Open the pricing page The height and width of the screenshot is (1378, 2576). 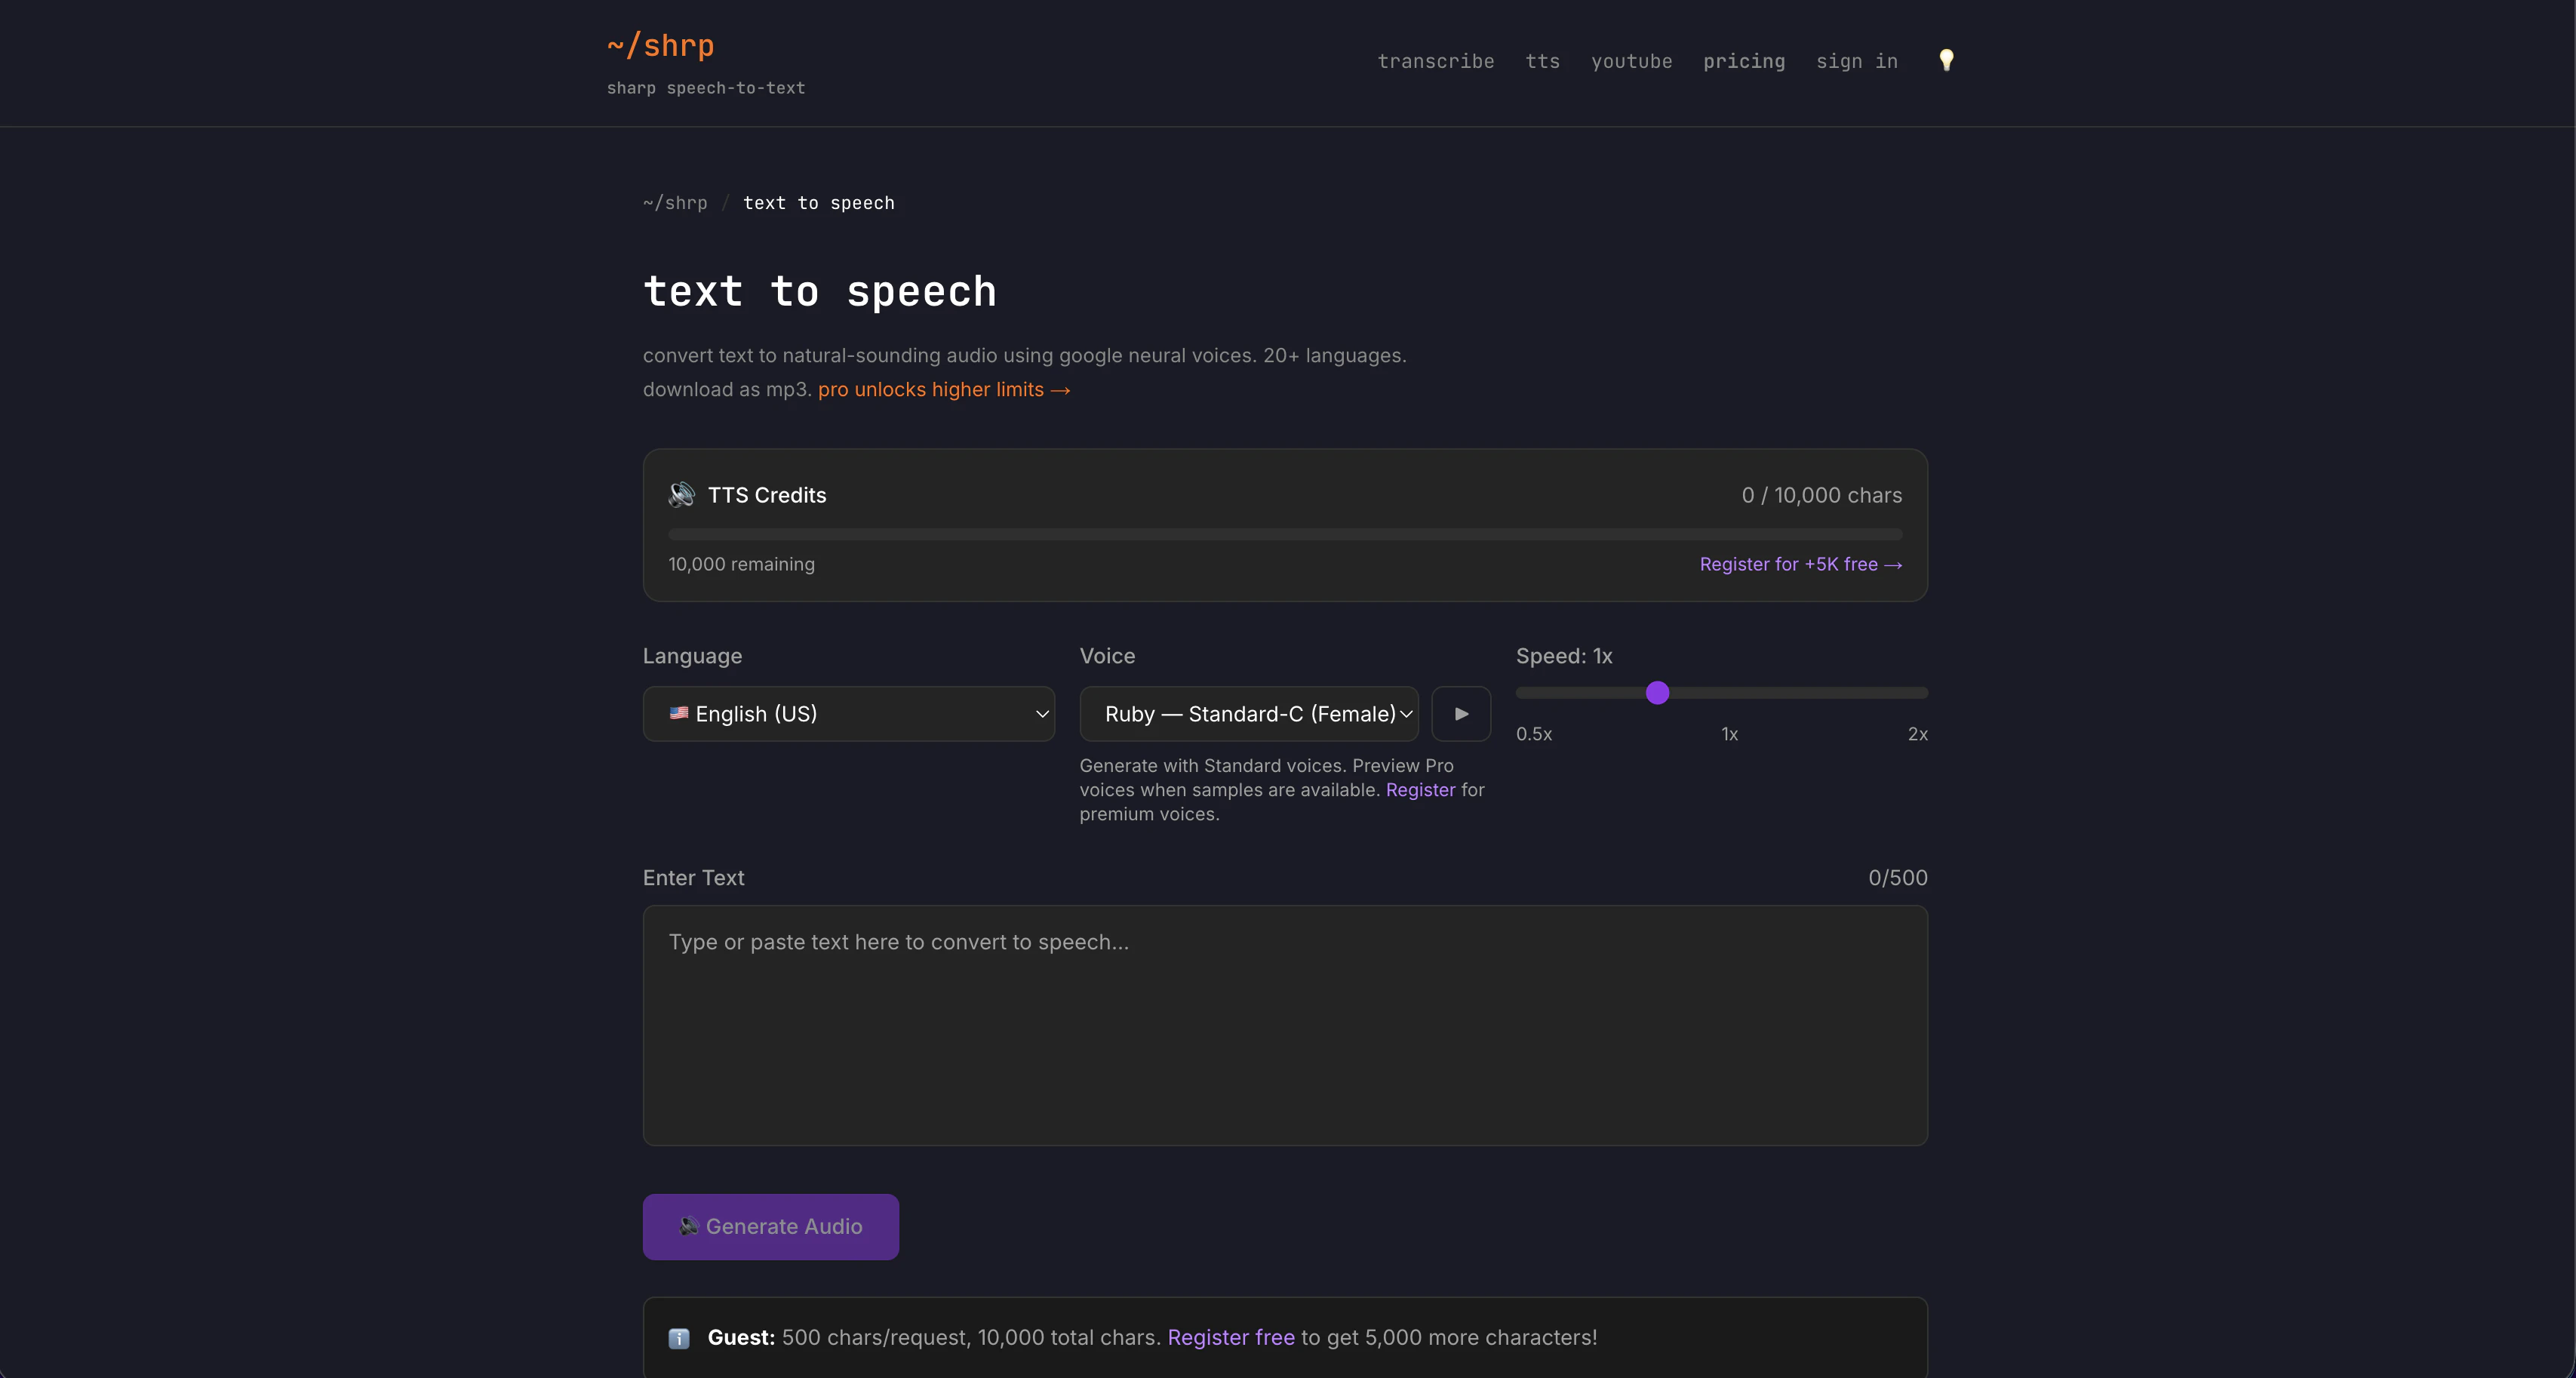(x=1744, y=61)
